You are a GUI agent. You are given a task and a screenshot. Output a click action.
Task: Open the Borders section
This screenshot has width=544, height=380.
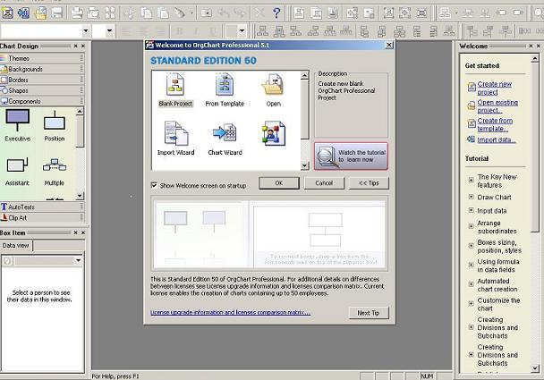[x=42, y=80]
